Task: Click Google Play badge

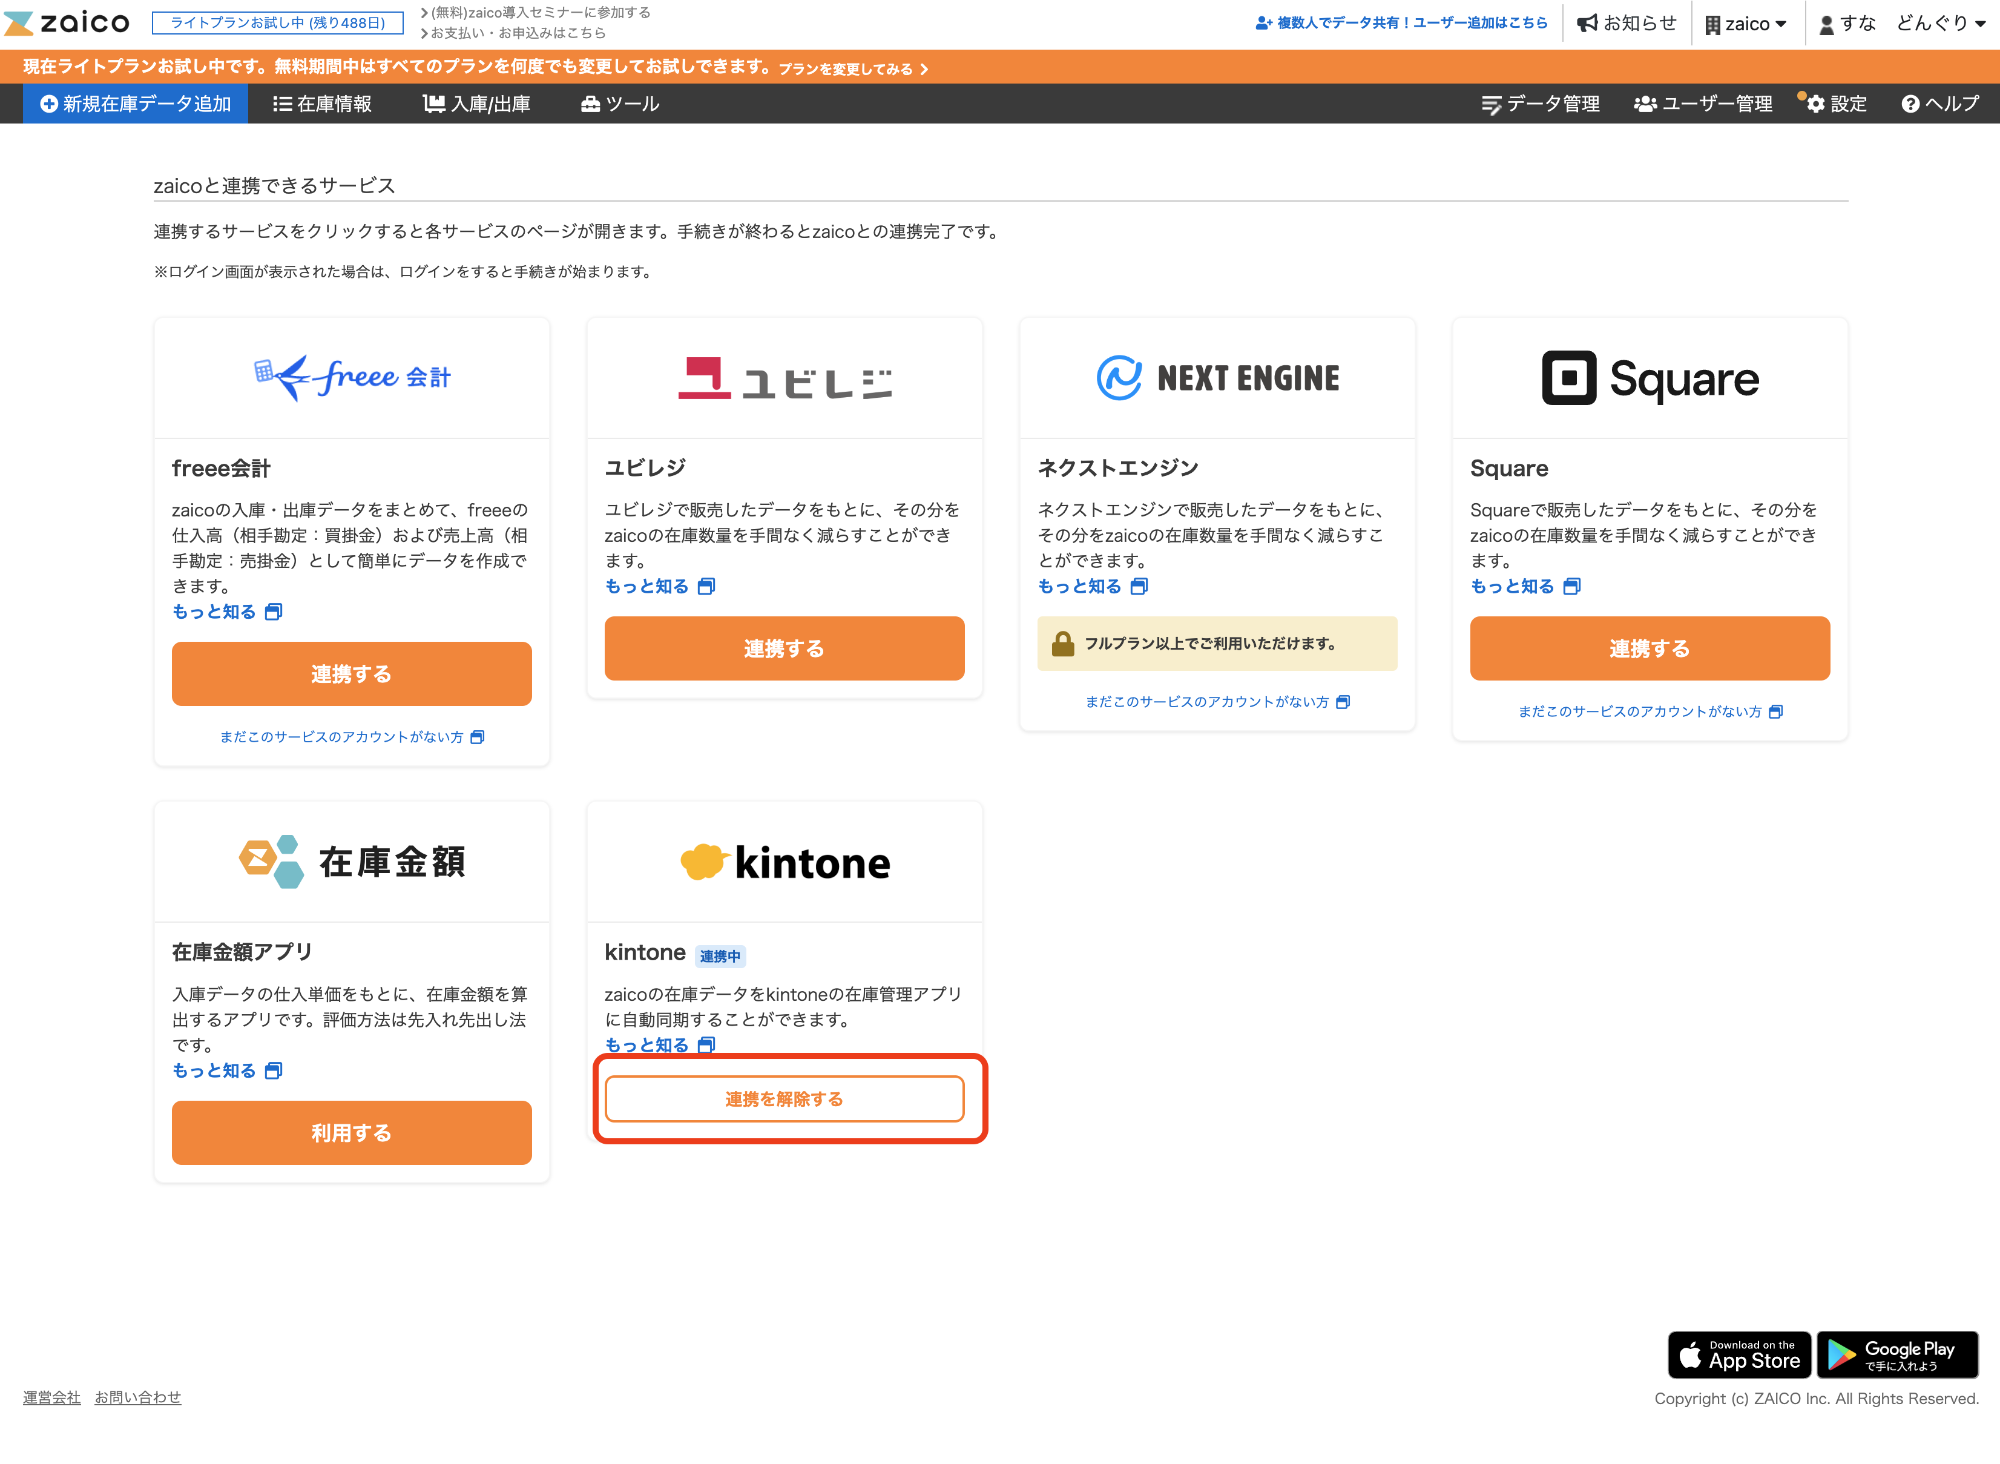Action: click(1897, 1355)
